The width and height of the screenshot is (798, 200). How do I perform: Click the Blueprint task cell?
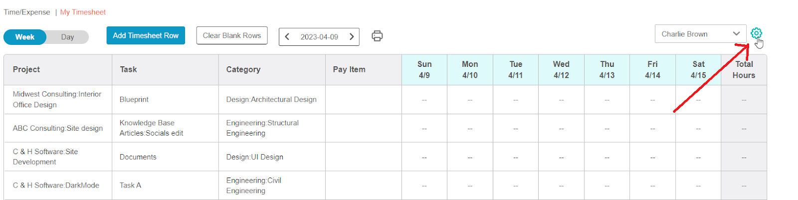tap(165, 99)
